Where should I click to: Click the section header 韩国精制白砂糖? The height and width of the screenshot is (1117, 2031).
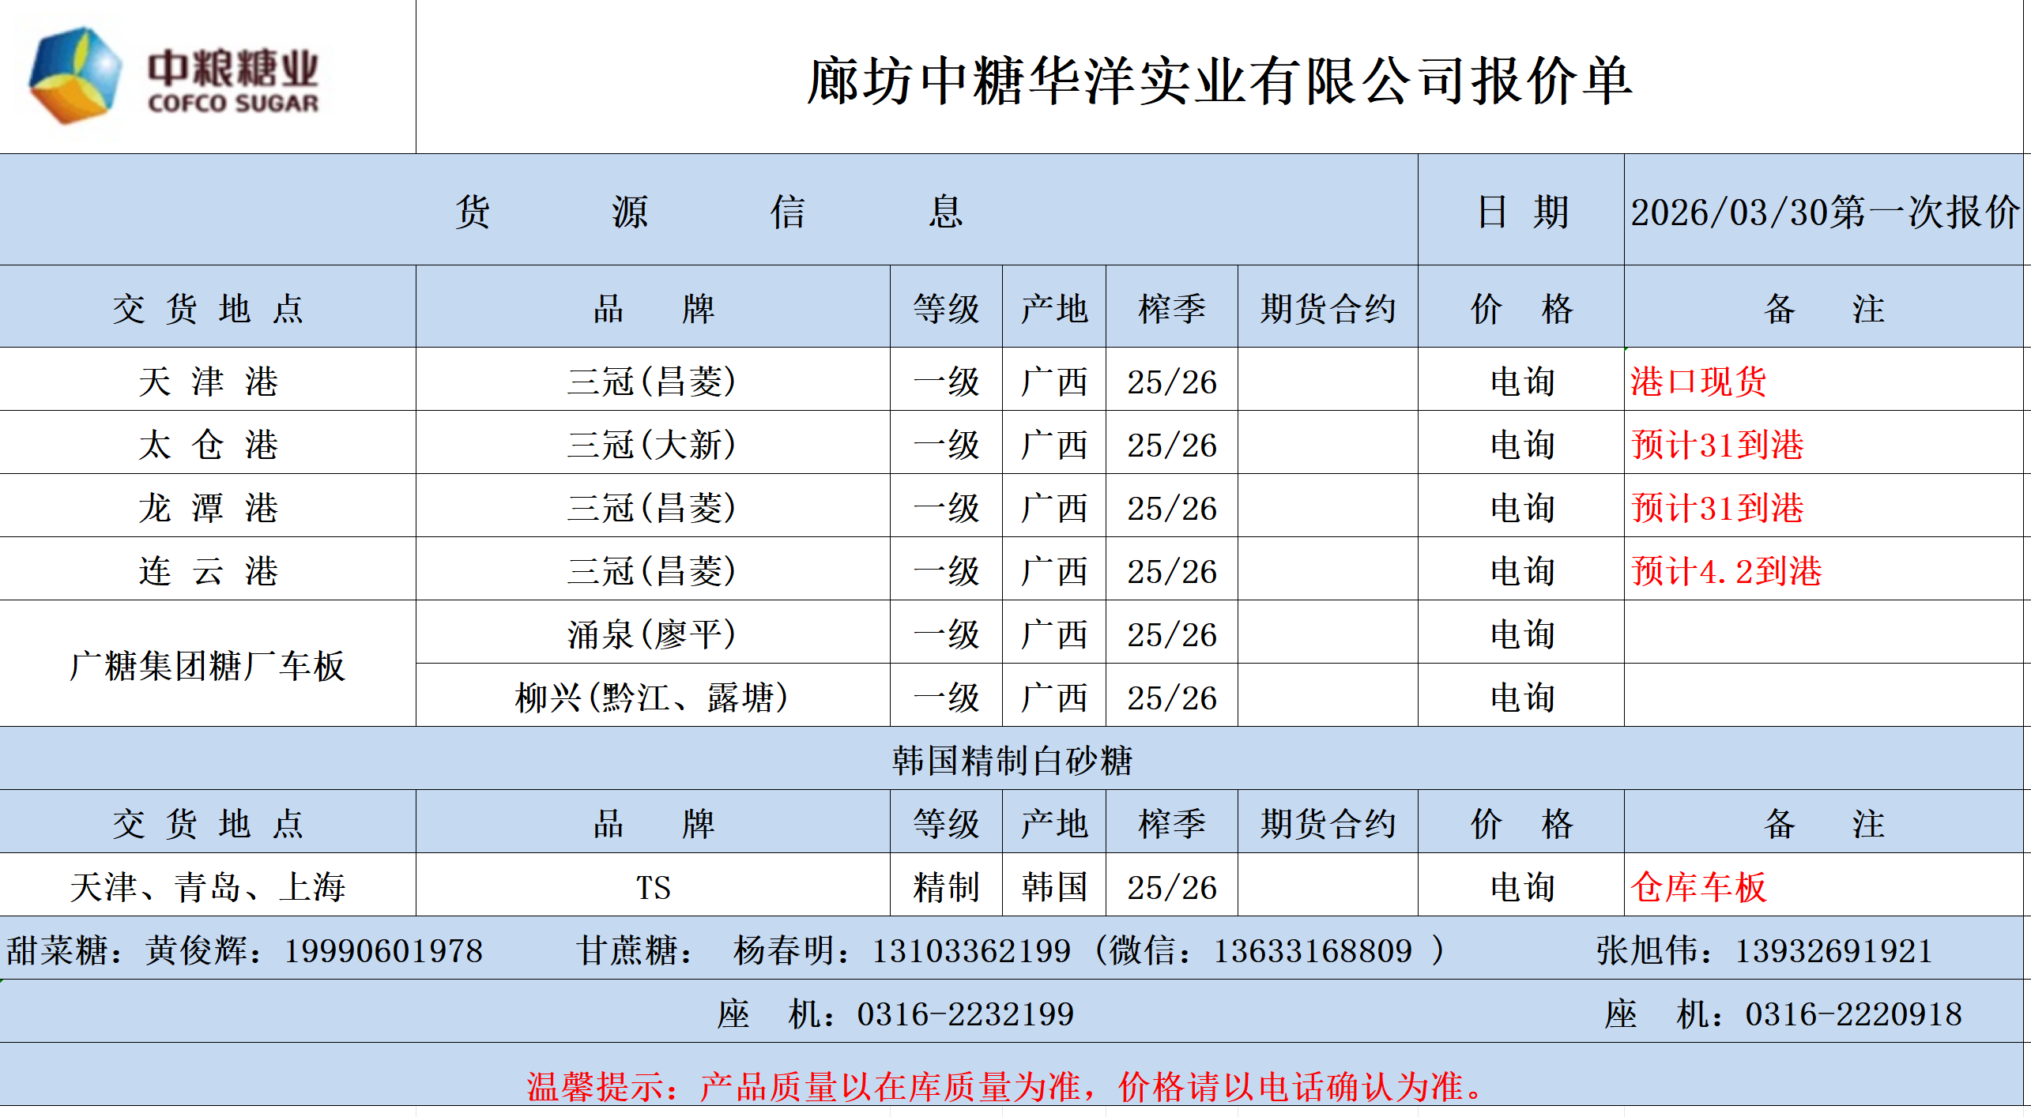click(1012, 760)
